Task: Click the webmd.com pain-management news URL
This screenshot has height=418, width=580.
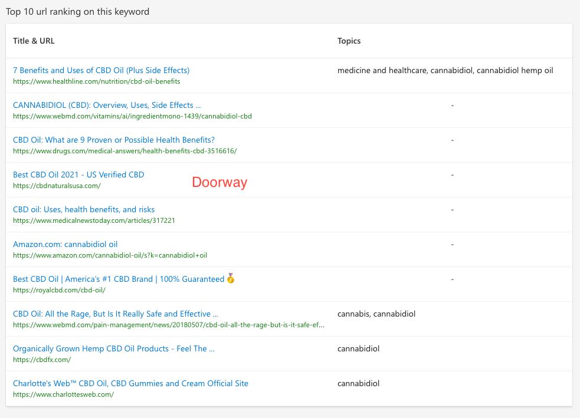Action: click(x=169, y=324)
